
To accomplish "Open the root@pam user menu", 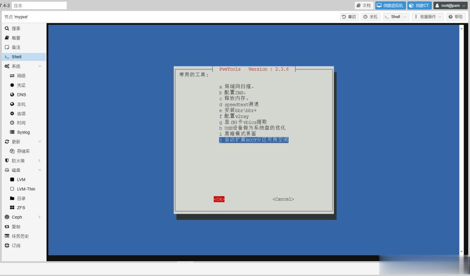I will coord(450,5).
